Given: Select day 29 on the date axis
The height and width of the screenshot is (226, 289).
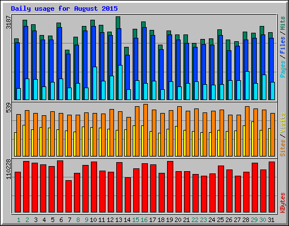Looking at the screenshot, I should (x=254, y=220).
